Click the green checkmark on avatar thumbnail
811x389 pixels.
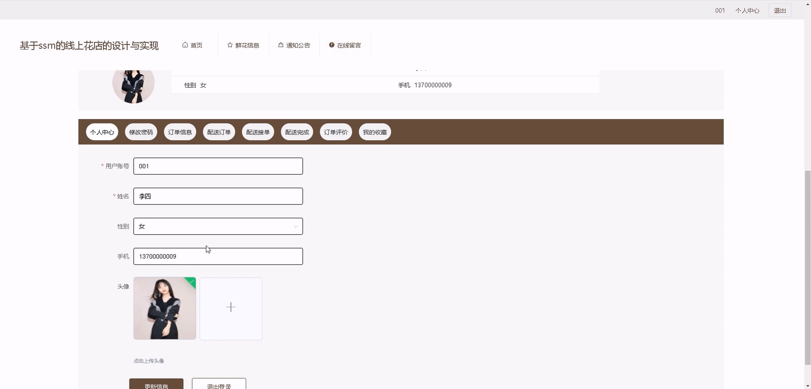point(192,281)
